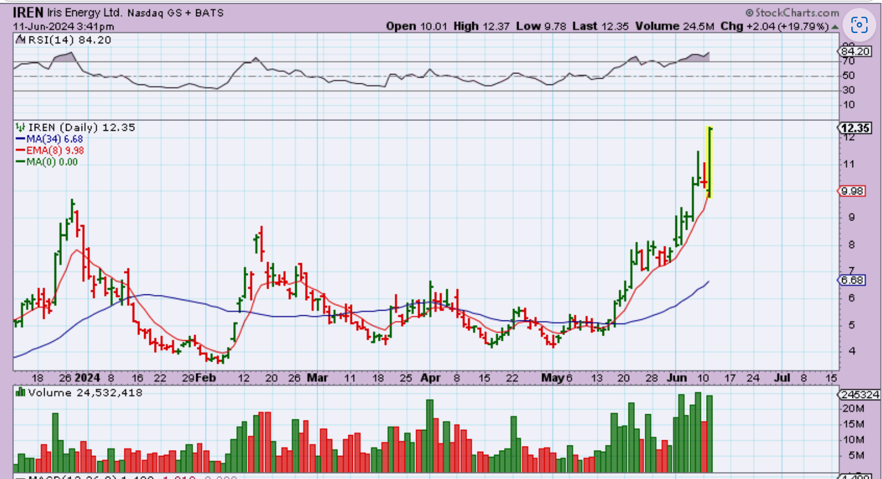The height and width of the screenshot is (479, 882).
Task: Click the blue 6.68 MA price tag
Action: pos(852,280)
